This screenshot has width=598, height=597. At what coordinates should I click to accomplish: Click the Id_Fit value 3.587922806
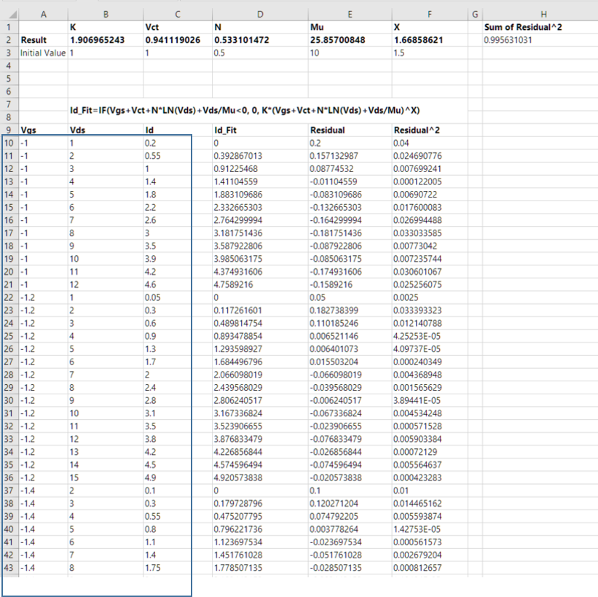(x=260, y=246)
